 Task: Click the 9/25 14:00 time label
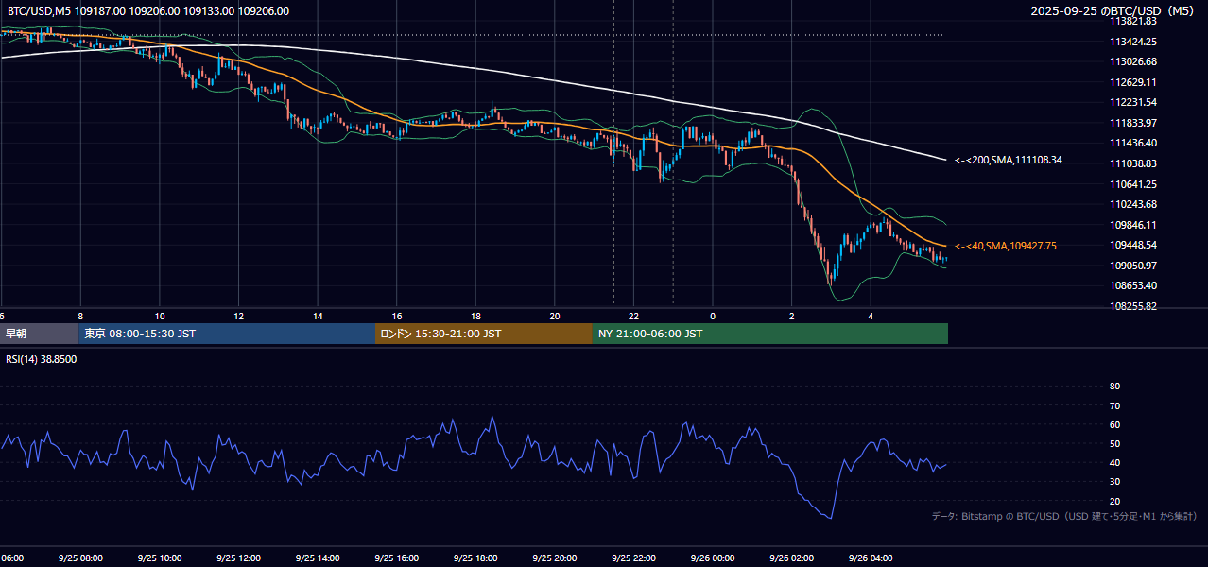pyautogui.click(x=318, y=558)
